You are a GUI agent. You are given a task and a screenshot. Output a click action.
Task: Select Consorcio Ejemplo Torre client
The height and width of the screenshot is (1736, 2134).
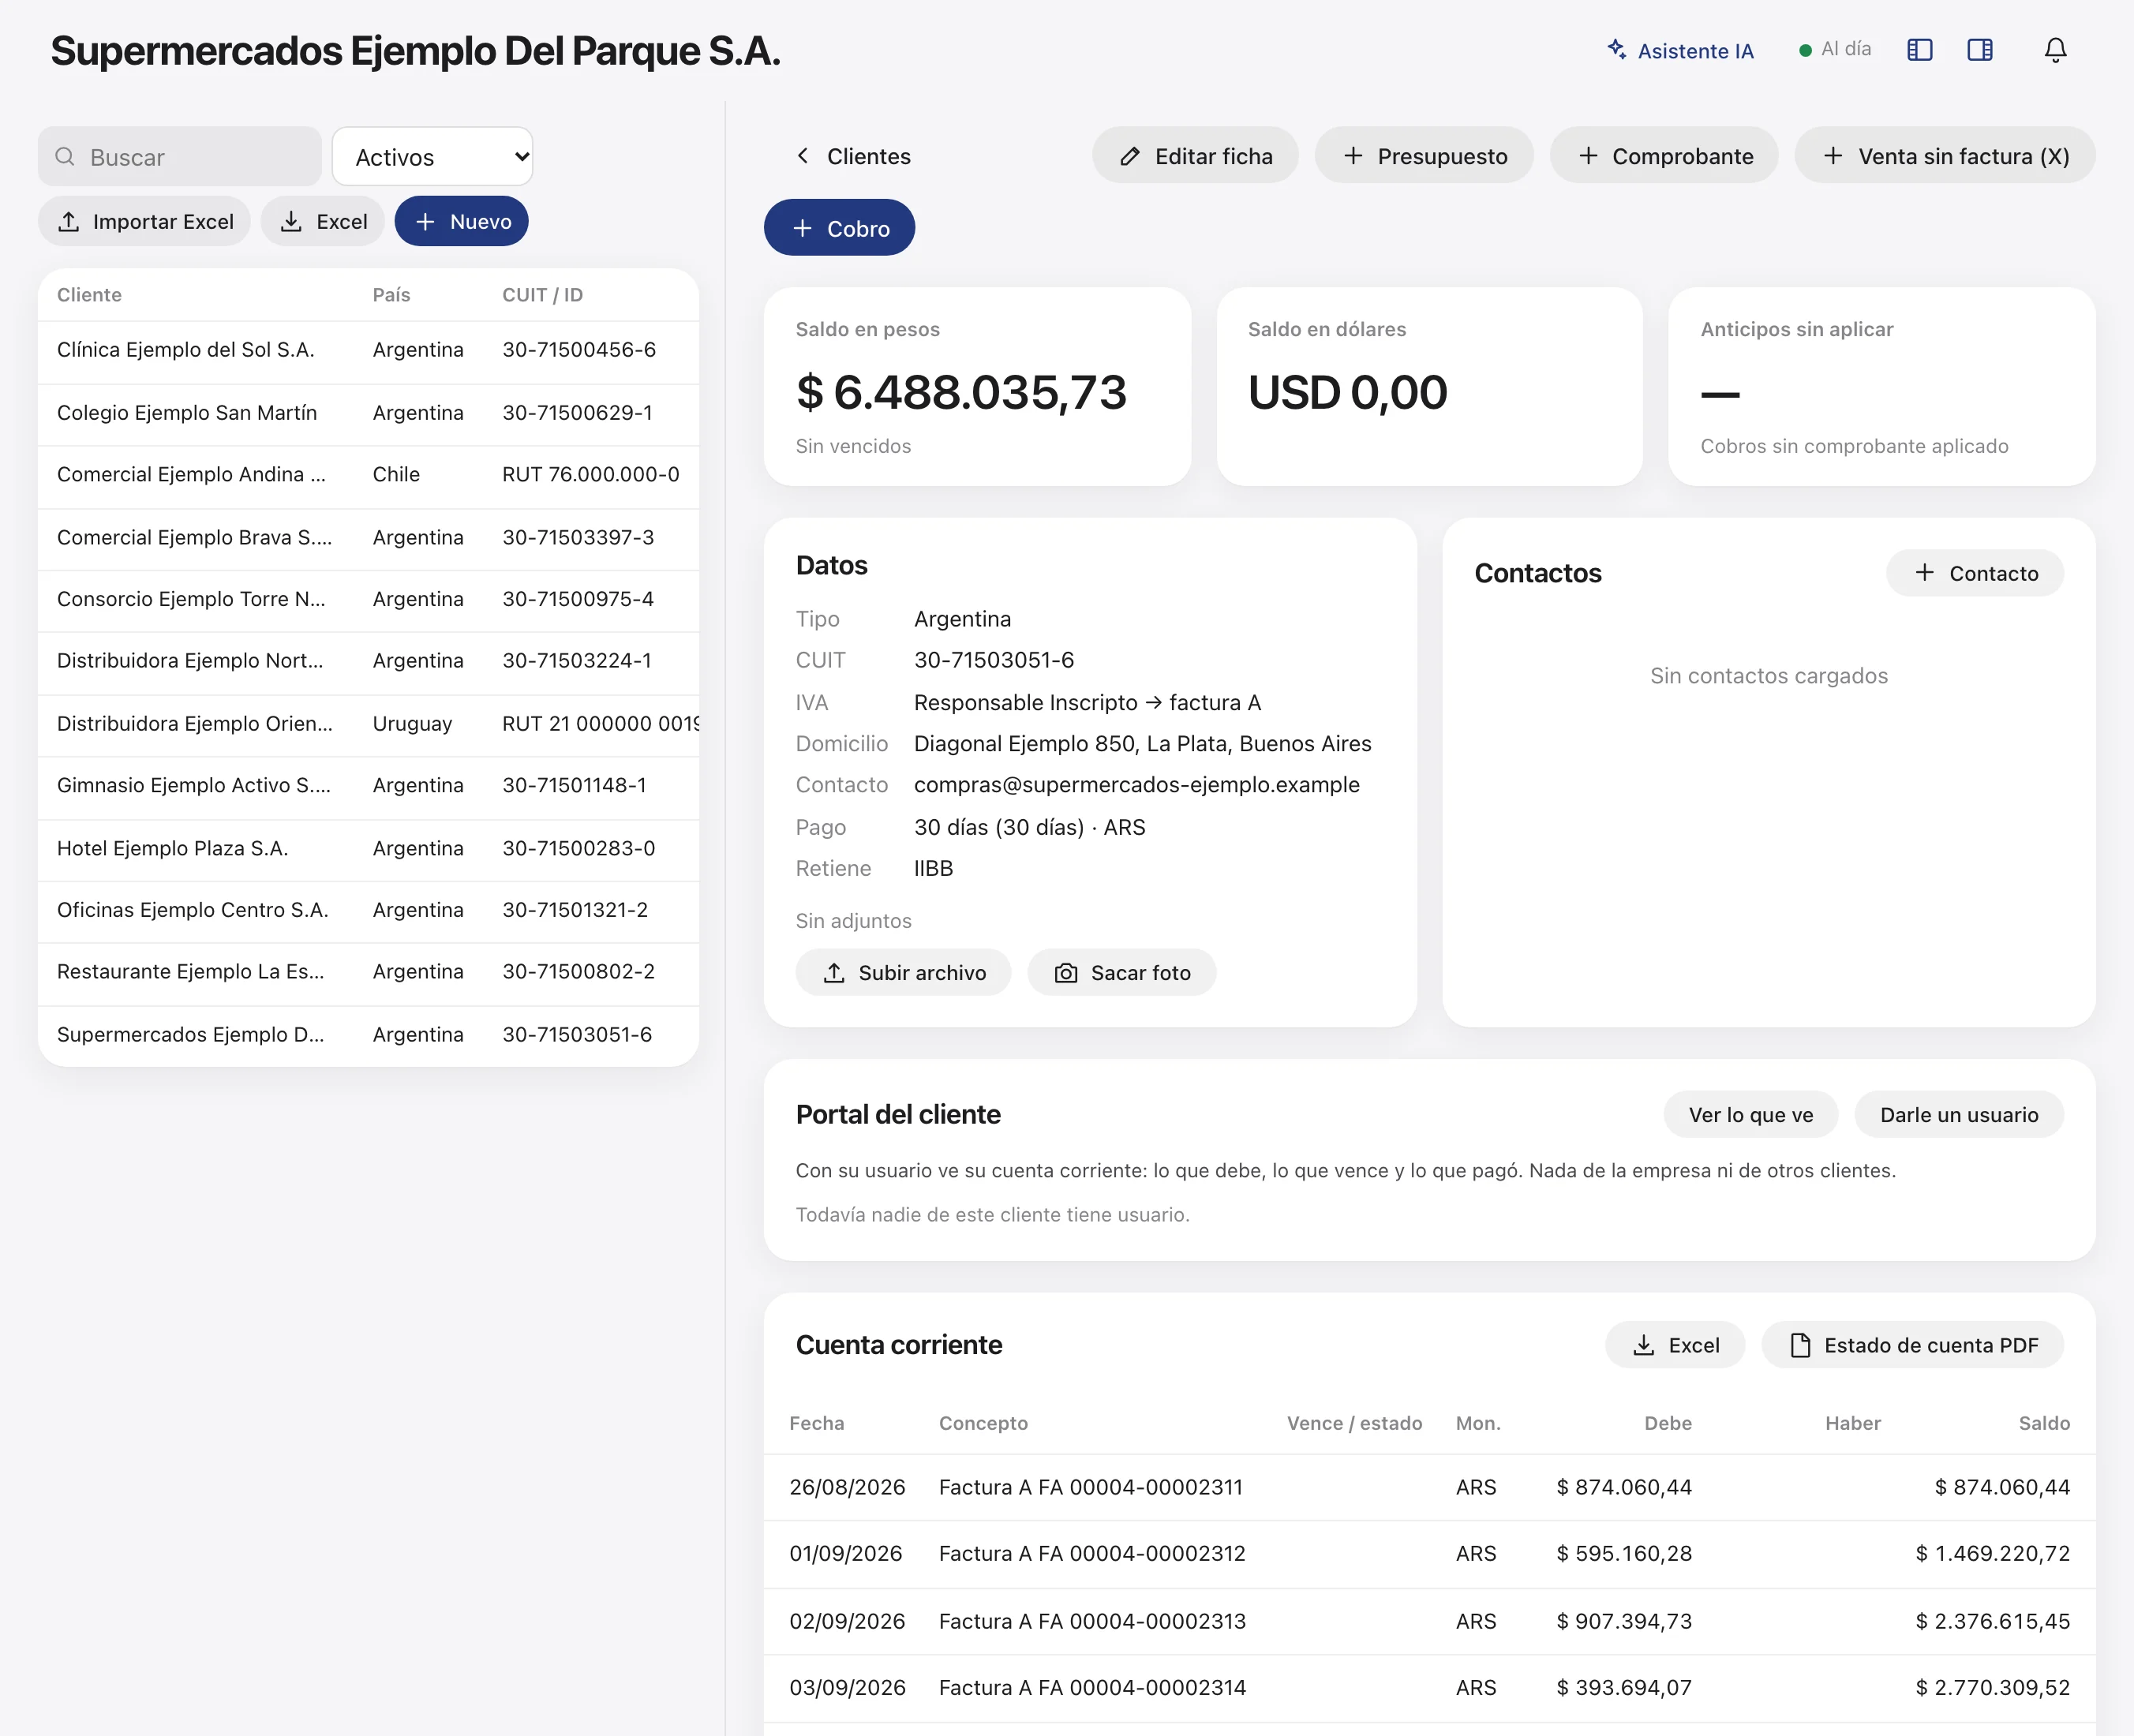pos(368,600)
